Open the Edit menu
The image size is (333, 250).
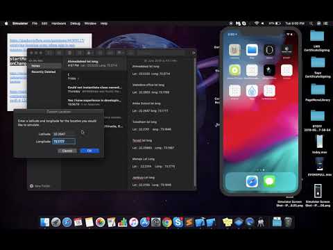(44, 24)
